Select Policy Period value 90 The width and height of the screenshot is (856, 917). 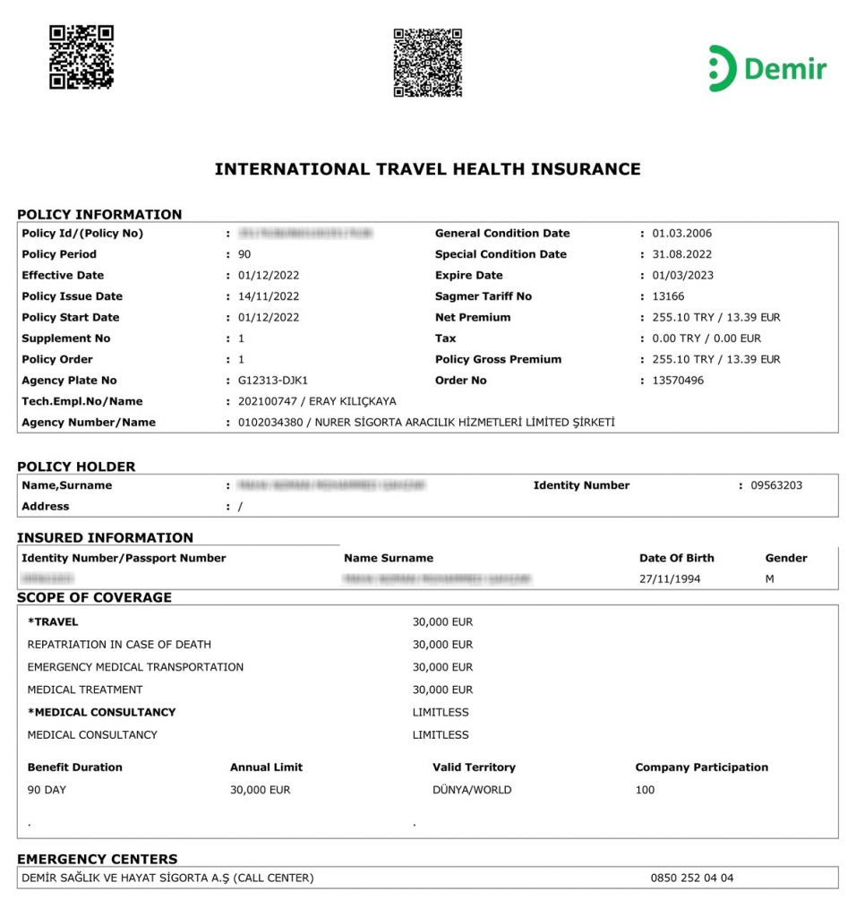coord(244,254)
